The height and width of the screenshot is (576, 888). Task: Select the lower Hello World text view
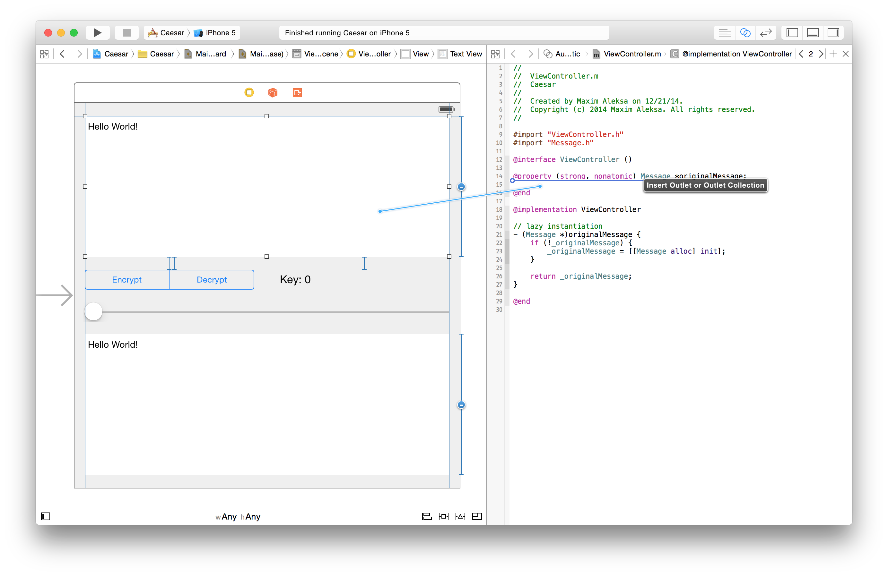267,404
